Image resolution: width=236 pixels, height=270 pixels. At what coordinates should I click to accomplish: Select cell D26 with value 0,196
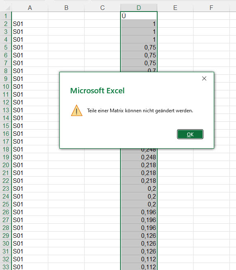pos(139,212)
